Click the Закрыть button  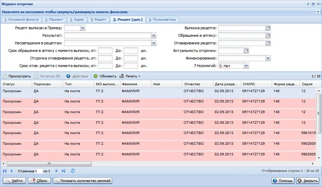(x=308, y=181)
